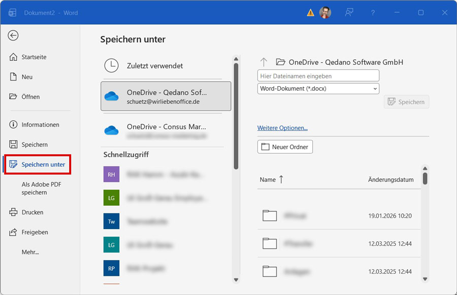Click scroll down arrow of locations list
This screenshot has width=457, height=295.
[x=236, y=280]
